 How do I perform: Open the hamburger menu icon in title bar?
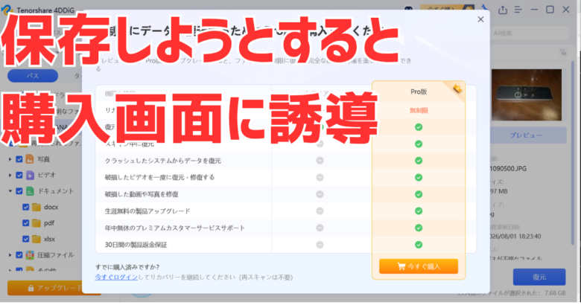[x=518, y=10]
